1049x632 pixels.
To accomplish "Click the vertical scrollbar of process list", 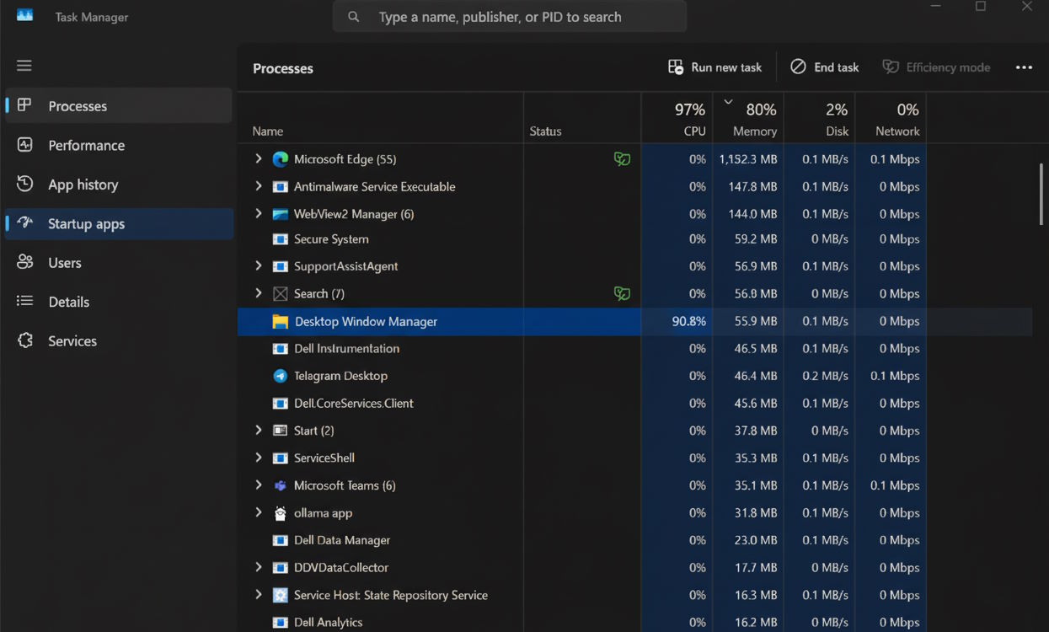I will [1041, 194].
